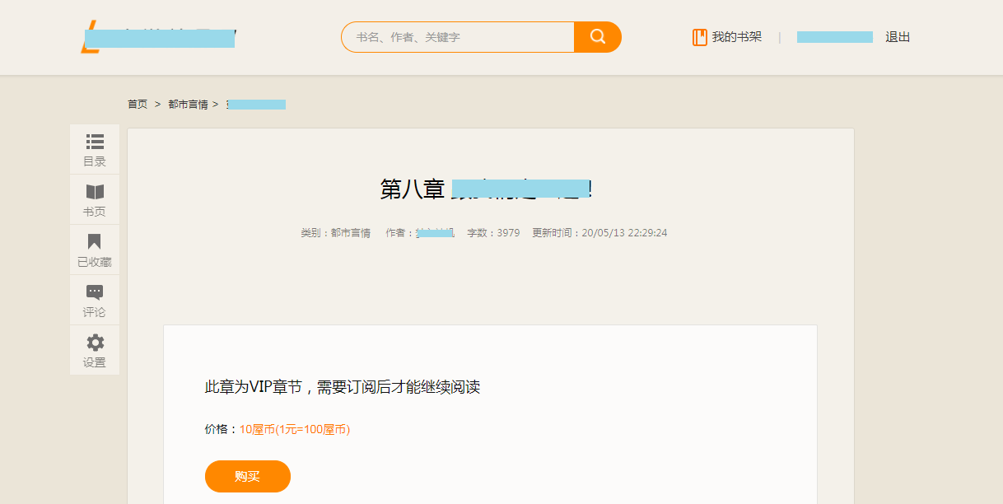Focus the 书名、作者、关键字 search field
The image size is (1003, 504).
(x=458, y=37)
